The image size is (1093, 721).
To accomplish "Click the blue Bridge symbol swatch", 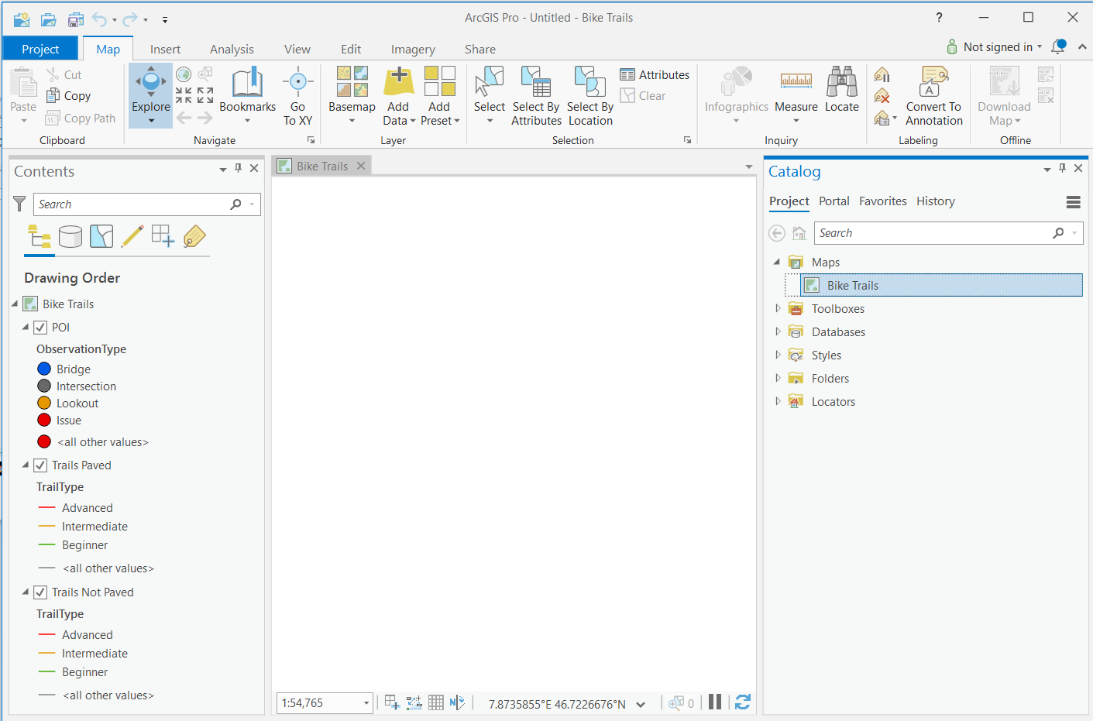I will [44, 369].
